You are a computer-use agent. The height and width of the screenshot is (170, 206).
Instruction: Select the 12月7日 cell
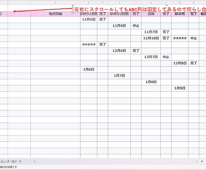151,57
